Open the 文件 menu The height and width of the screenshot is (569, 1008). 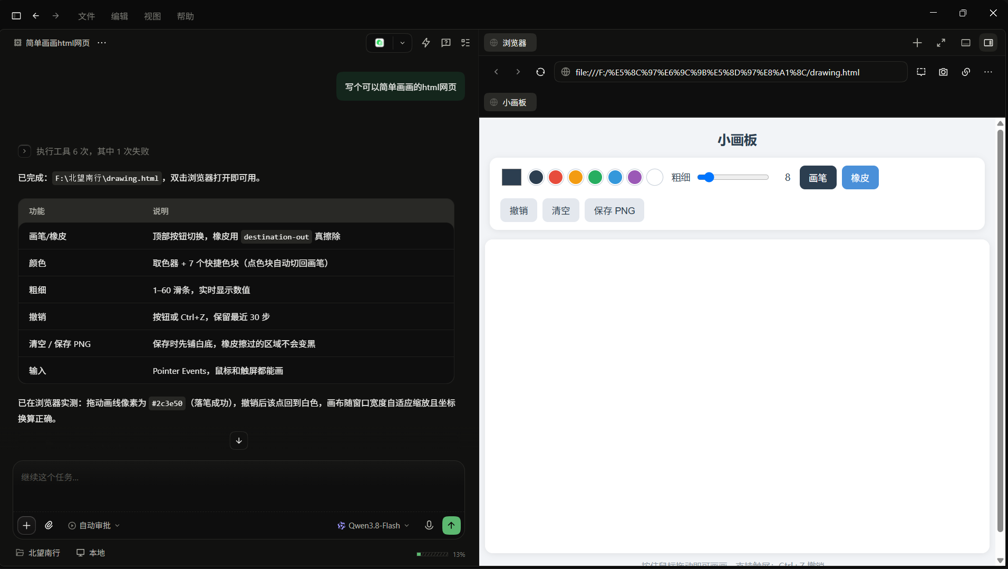(86, 16)
